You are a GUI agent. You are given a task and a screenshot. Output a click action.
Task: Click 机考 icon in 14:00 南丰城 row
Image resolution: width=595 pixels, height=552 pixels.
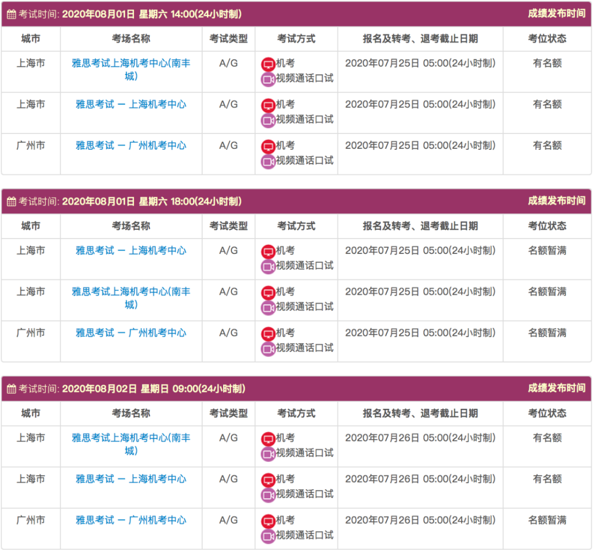pos(268,64)
